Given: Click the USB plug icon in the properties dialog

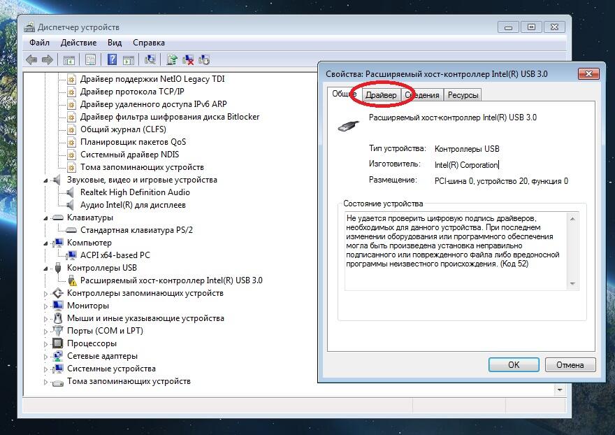Looking at the screenshot, I should tap(349, 126).
